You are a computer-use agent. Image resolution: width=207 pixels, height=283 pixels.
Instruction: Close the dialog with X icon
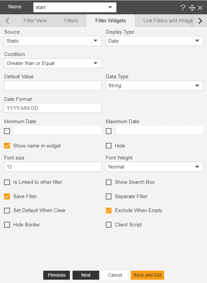(x=200, y=8)
